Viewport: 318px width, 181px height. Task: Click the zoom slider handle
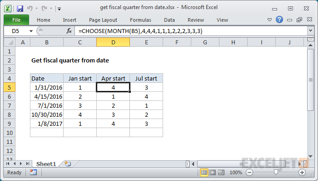[276, 172]
